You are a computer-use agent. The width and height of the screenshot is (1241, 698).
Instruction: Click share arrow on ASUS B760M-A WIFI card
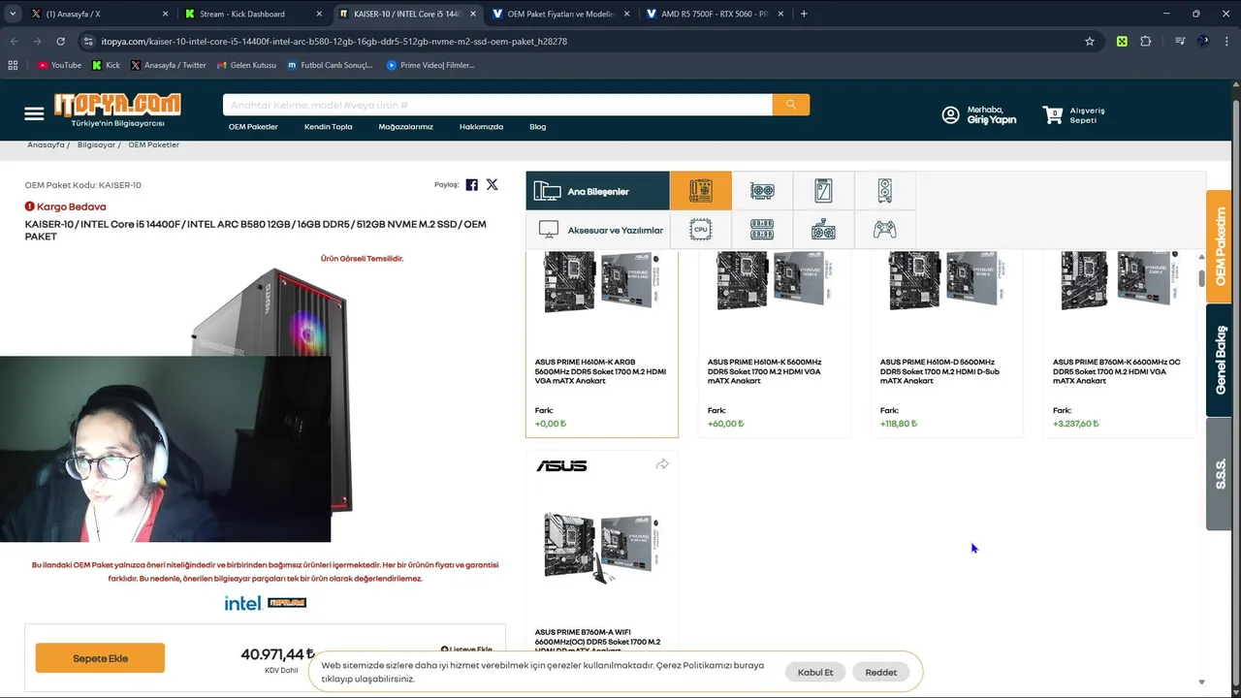[x=662, y=464]
